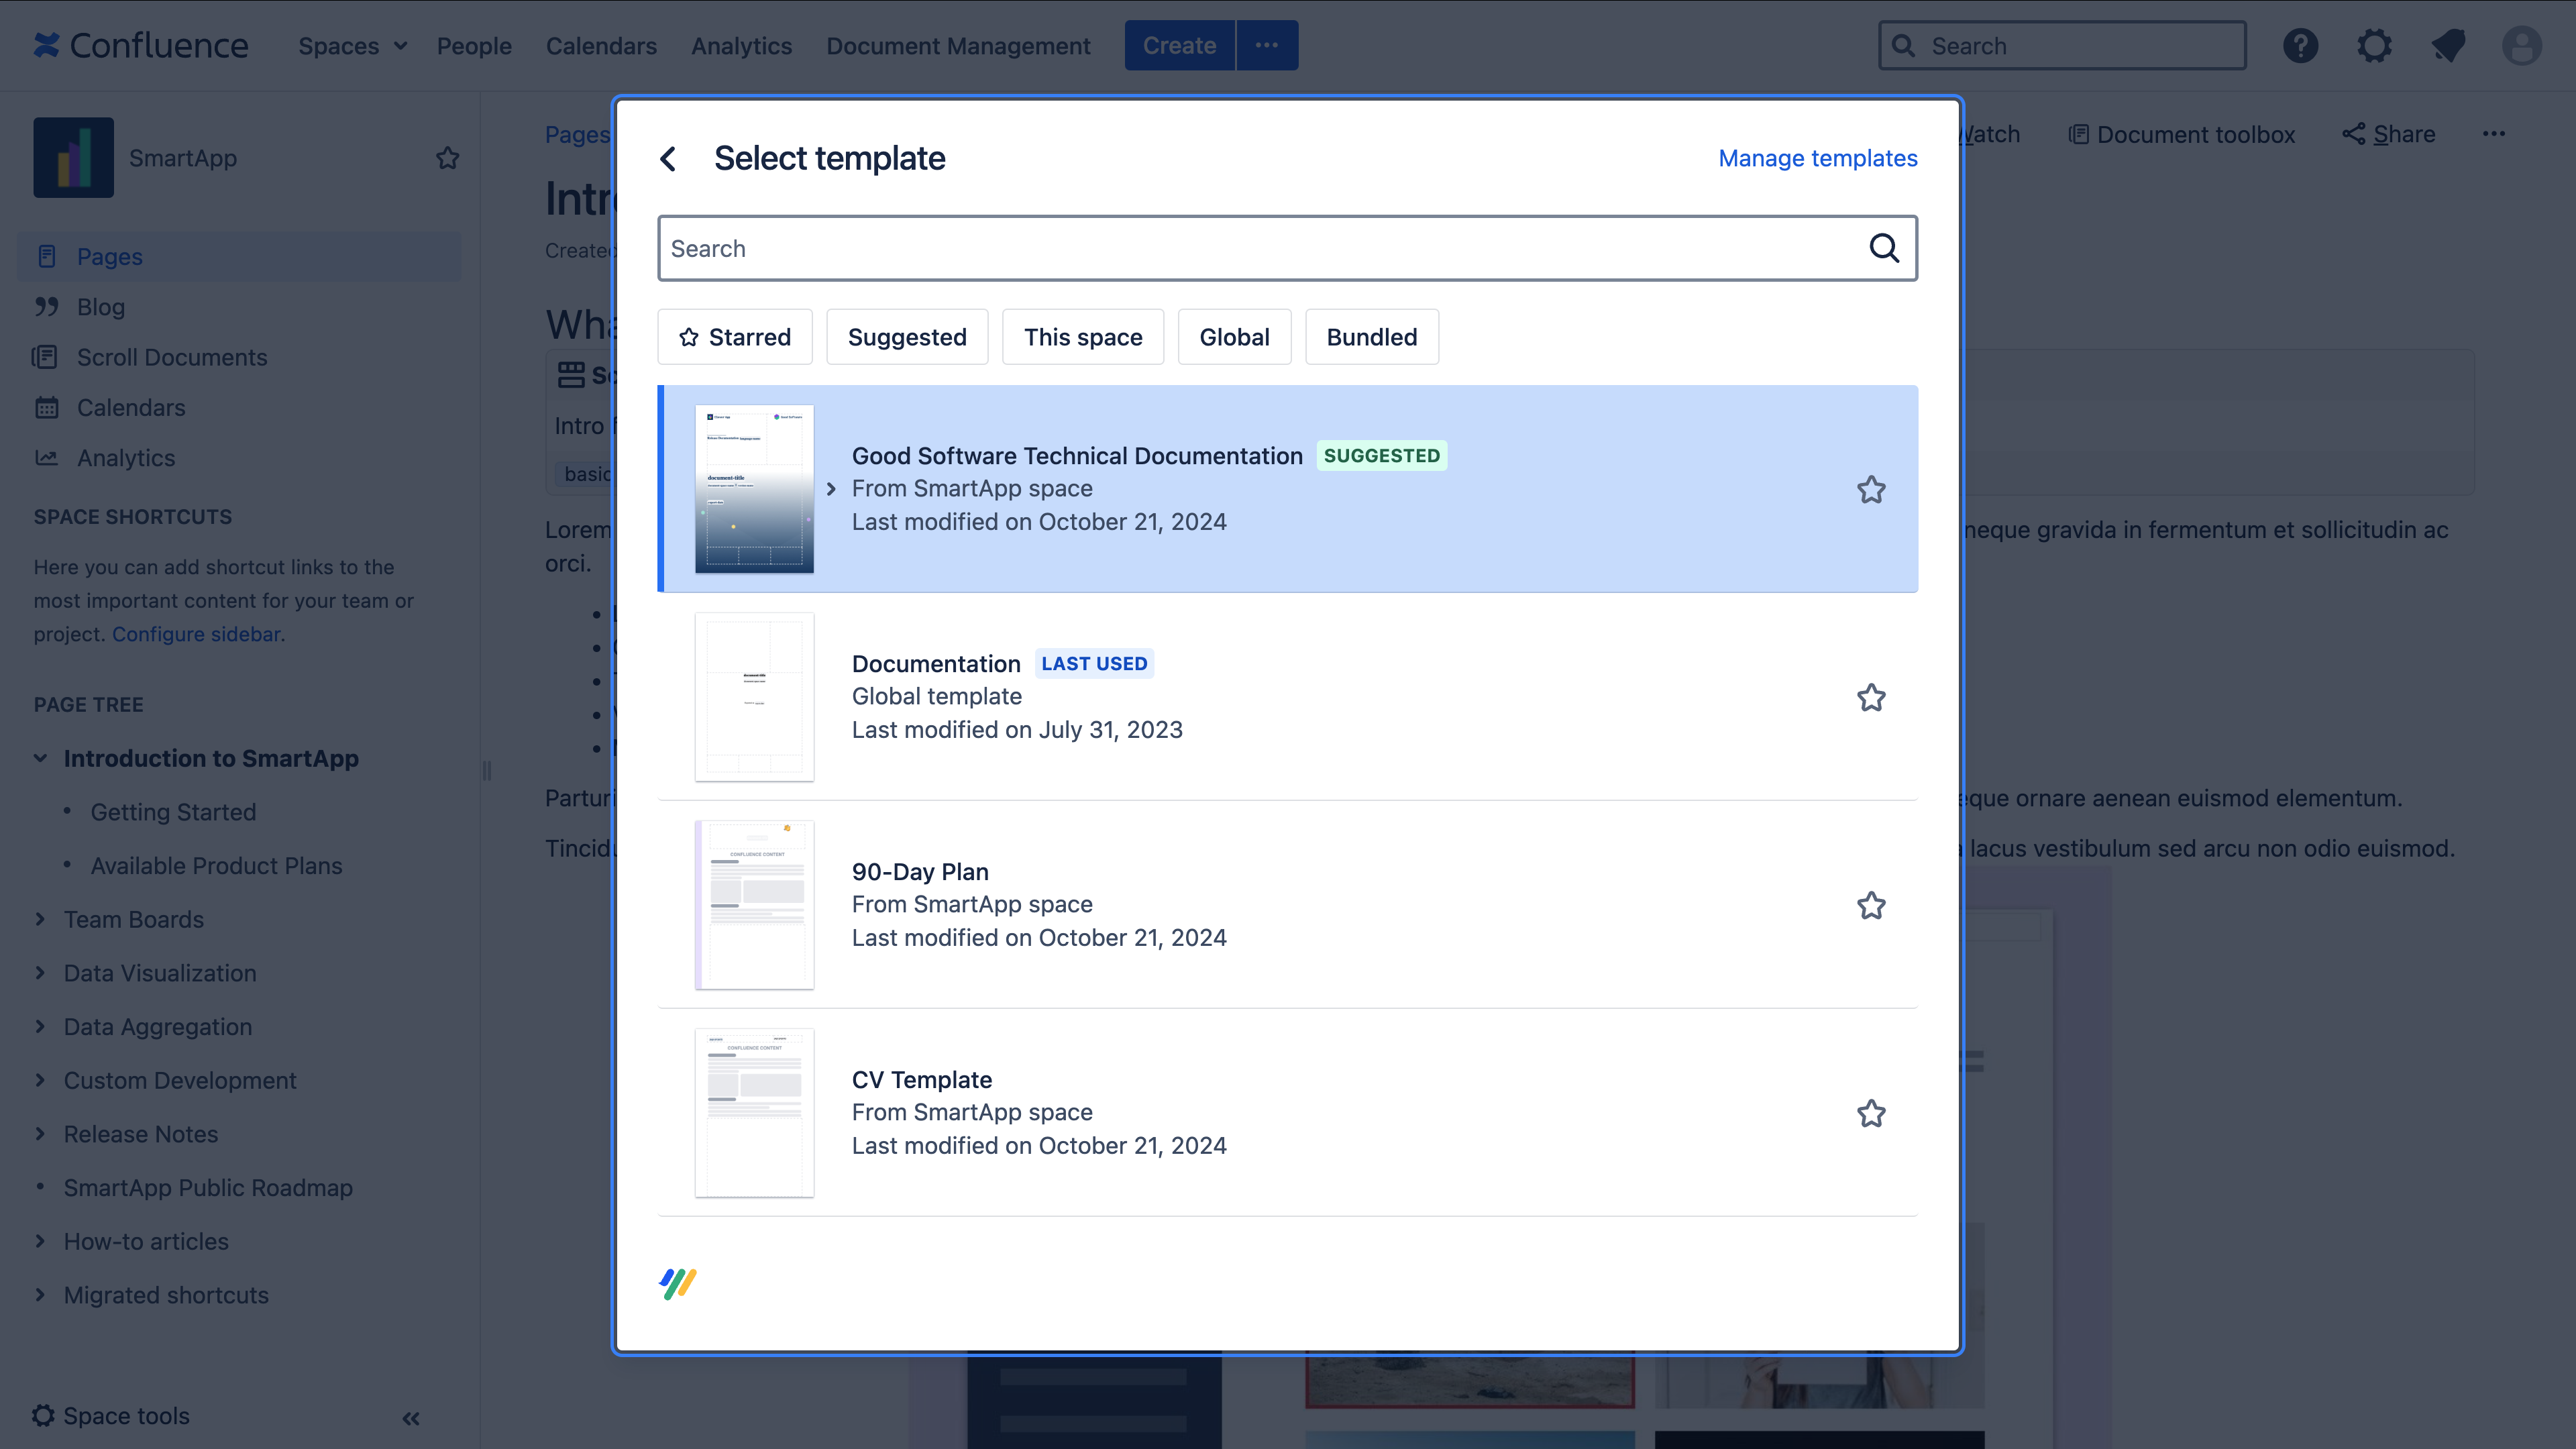This screenshot has width=2576, height=1449.
Task: Collapse Introduction to SmartApp page tree
Action: [40, 758]
